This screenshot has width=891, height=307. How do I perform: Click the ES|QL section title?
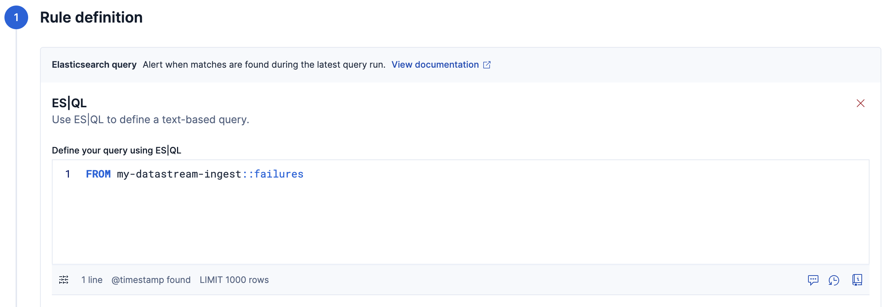click(x=69, y=103)
